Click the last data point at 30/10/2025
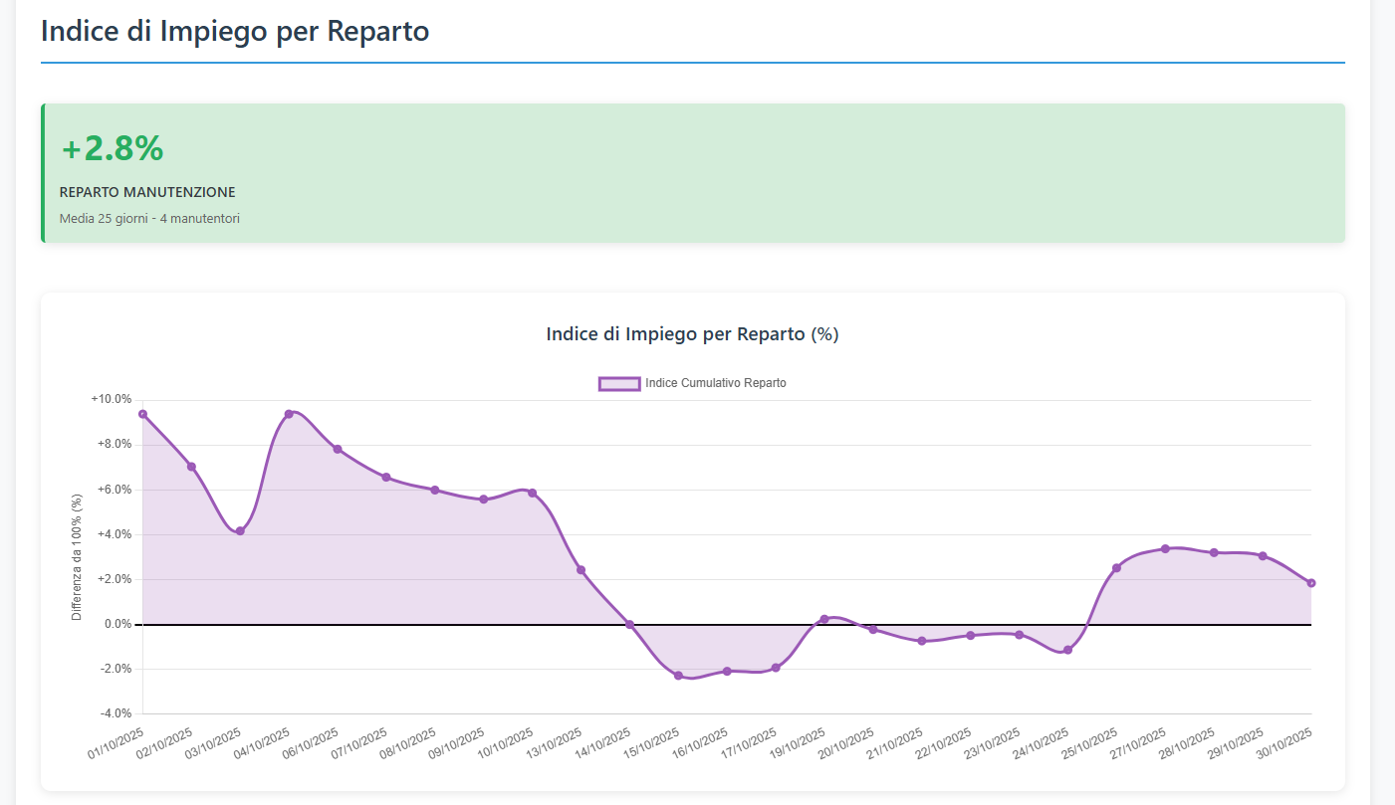 [x=1311, y=583]
